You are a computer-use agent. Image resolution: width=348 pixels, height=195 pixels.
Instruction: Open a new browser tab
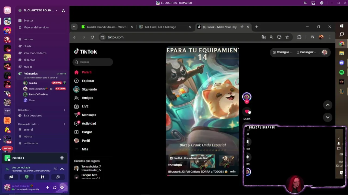(x=256, y=27)
